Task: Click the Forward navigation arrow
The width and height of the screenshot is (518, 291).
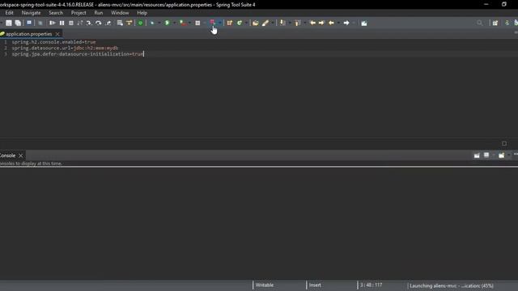Action: click(346, 23)
